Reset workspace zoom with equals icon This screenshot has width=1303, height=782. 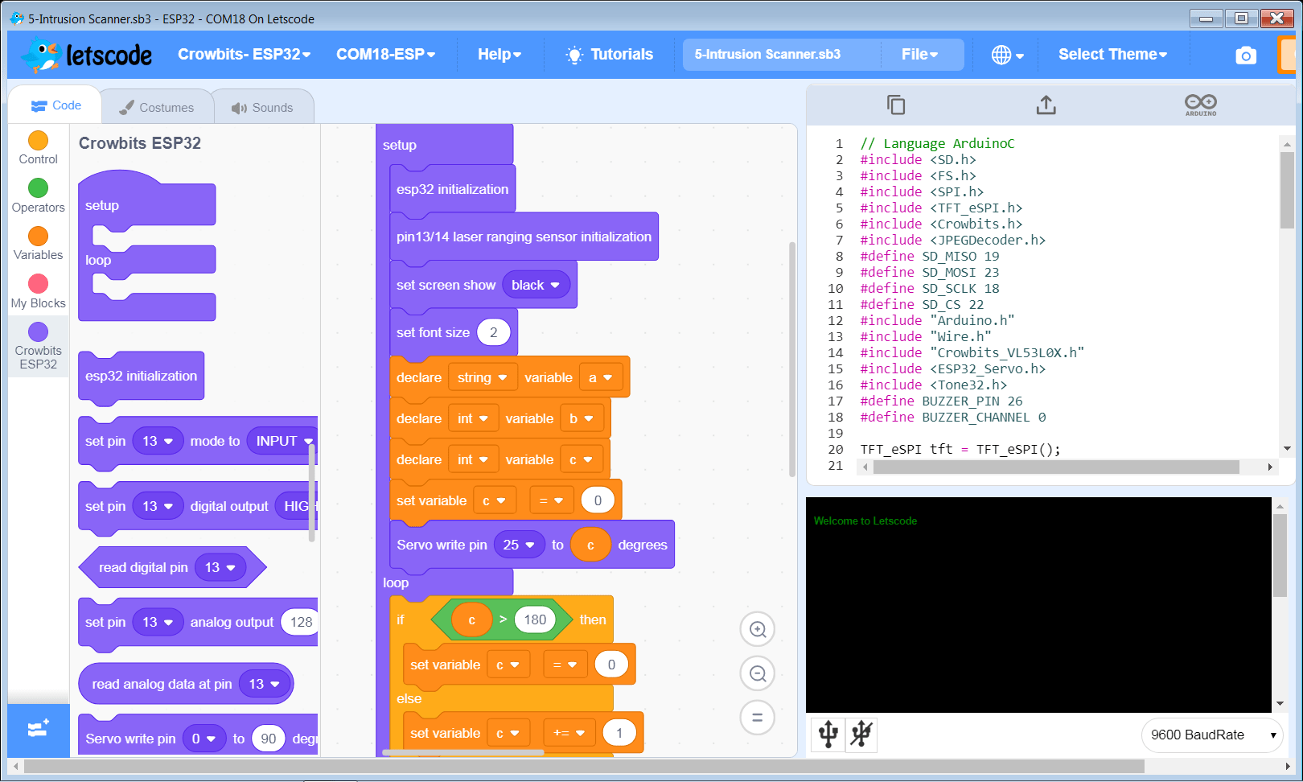pyautogui.click(x=757, y=717)
